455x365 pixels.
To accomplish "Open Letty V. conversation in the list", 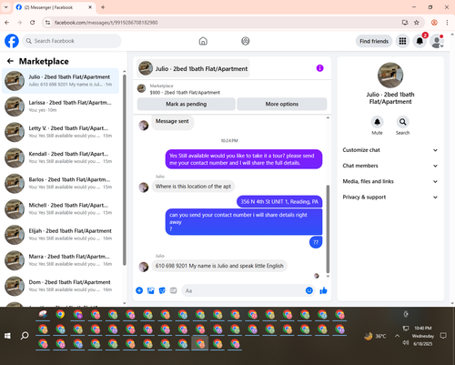I will tap(60, 132).
